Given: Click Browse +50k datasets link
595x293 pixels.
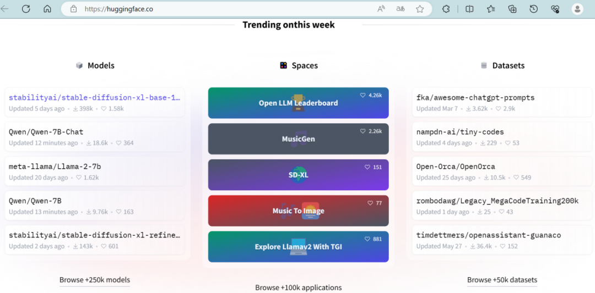Looking at the screenshot, I should (x=502, y=280).
